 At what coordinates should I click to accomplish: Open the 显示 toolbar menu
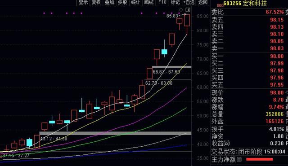pyautogui.click(x=83, y=2)
